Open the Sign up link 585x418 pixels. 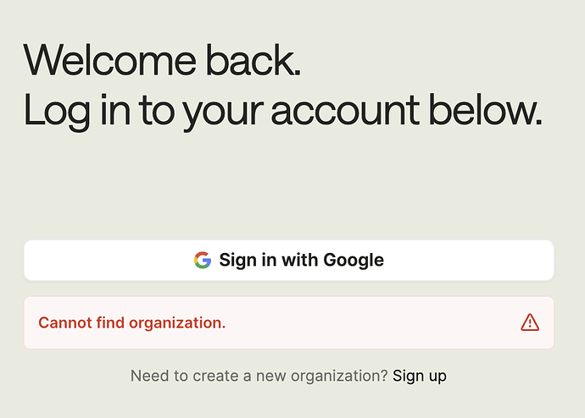click(x=420, y=376)
